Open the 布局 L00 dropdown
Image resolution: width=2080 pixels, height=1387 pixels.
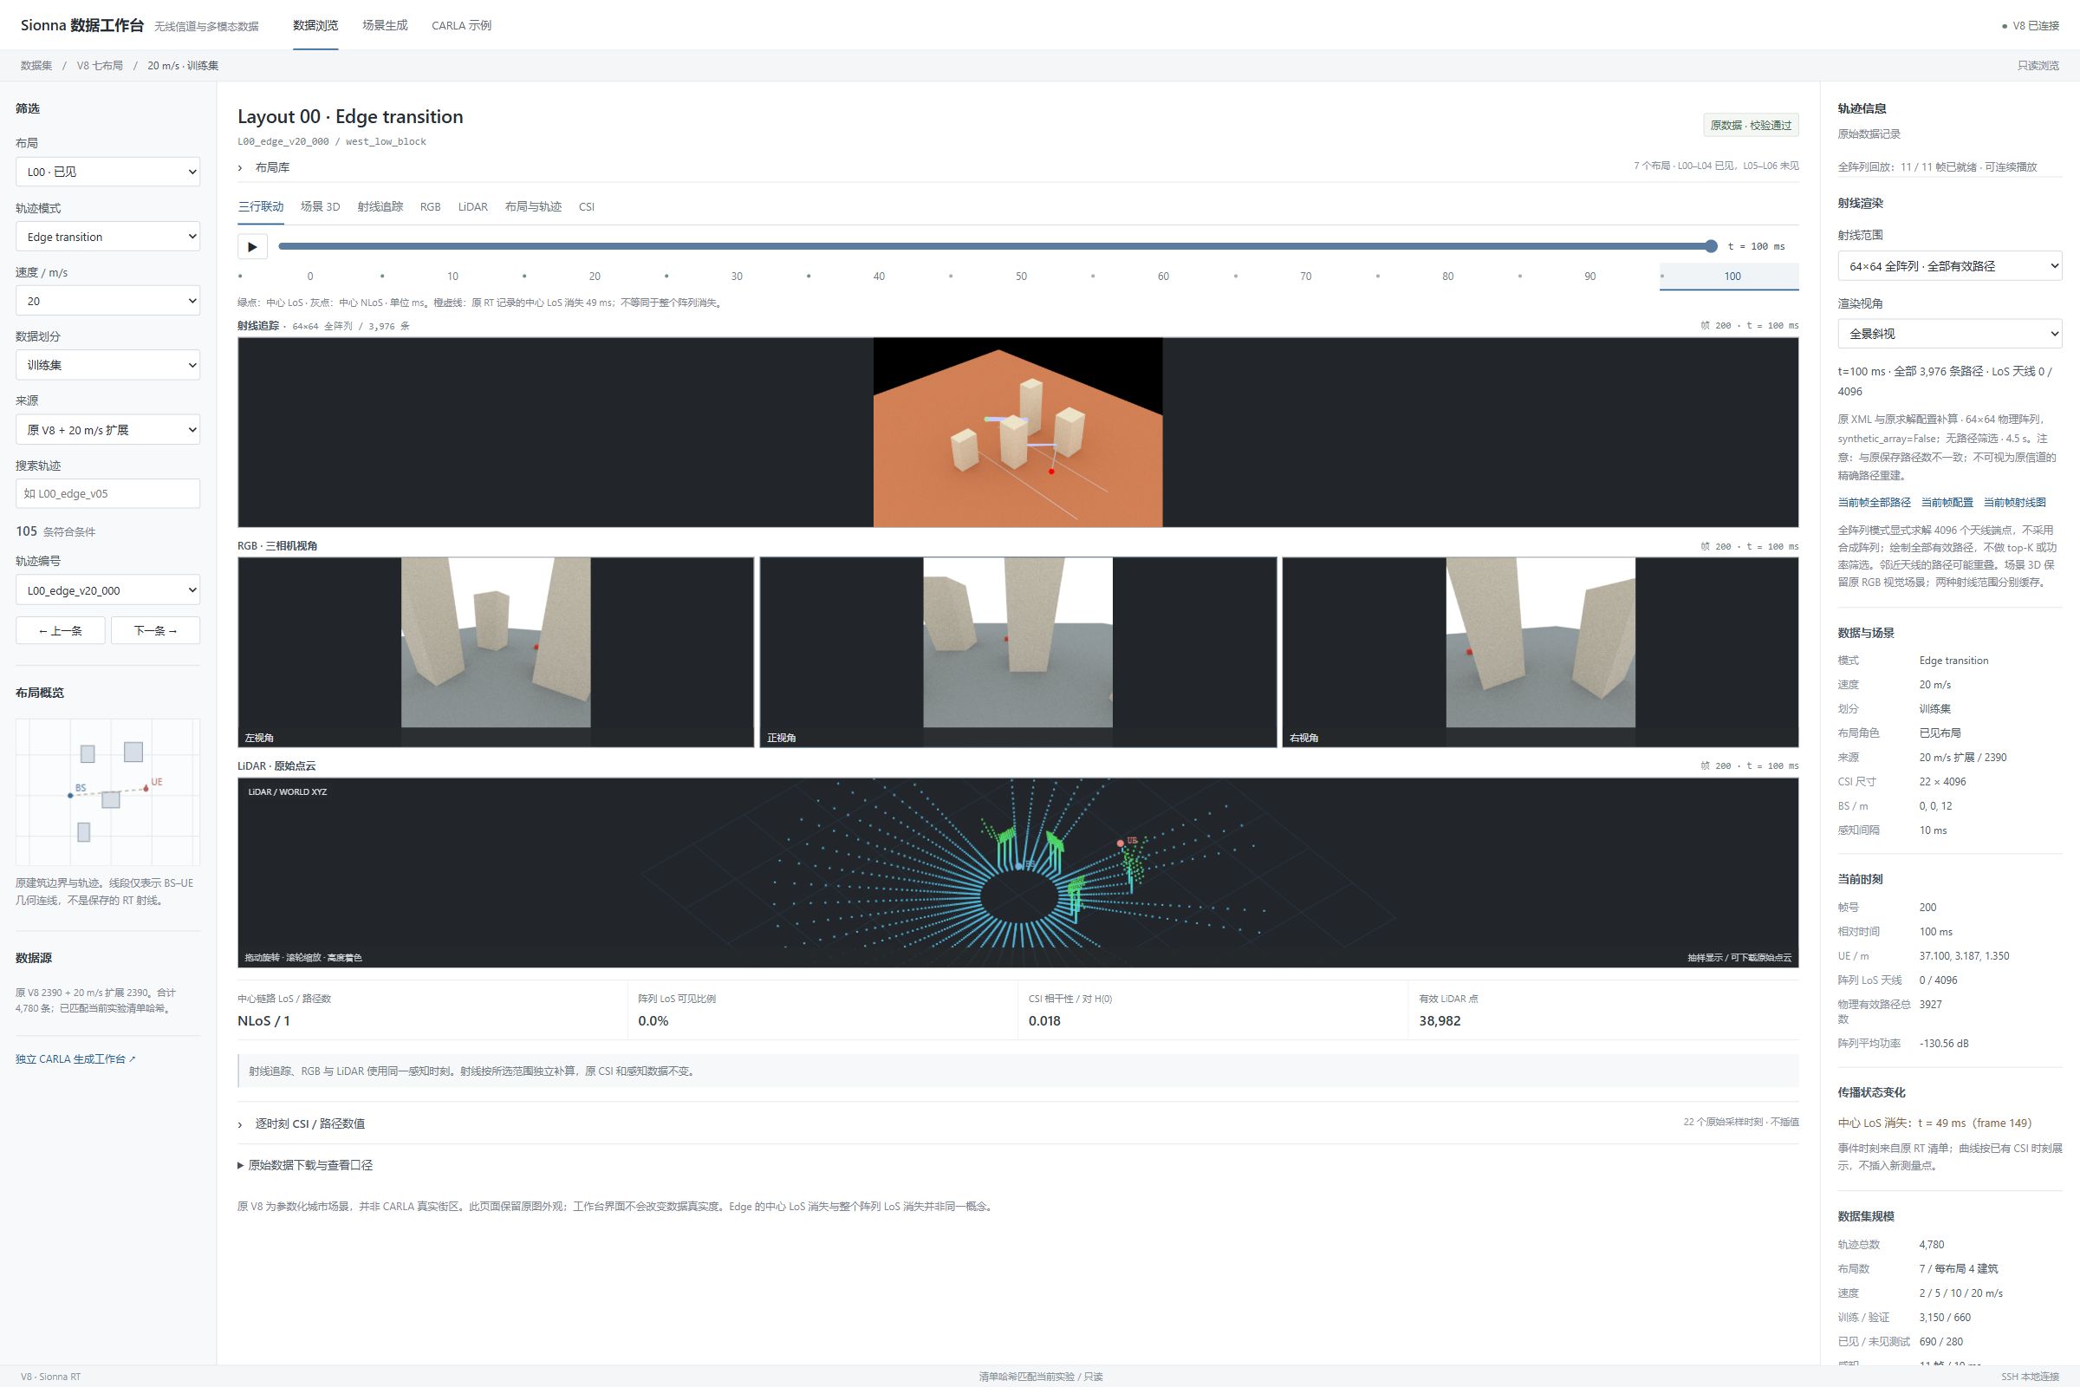[107, 172]
